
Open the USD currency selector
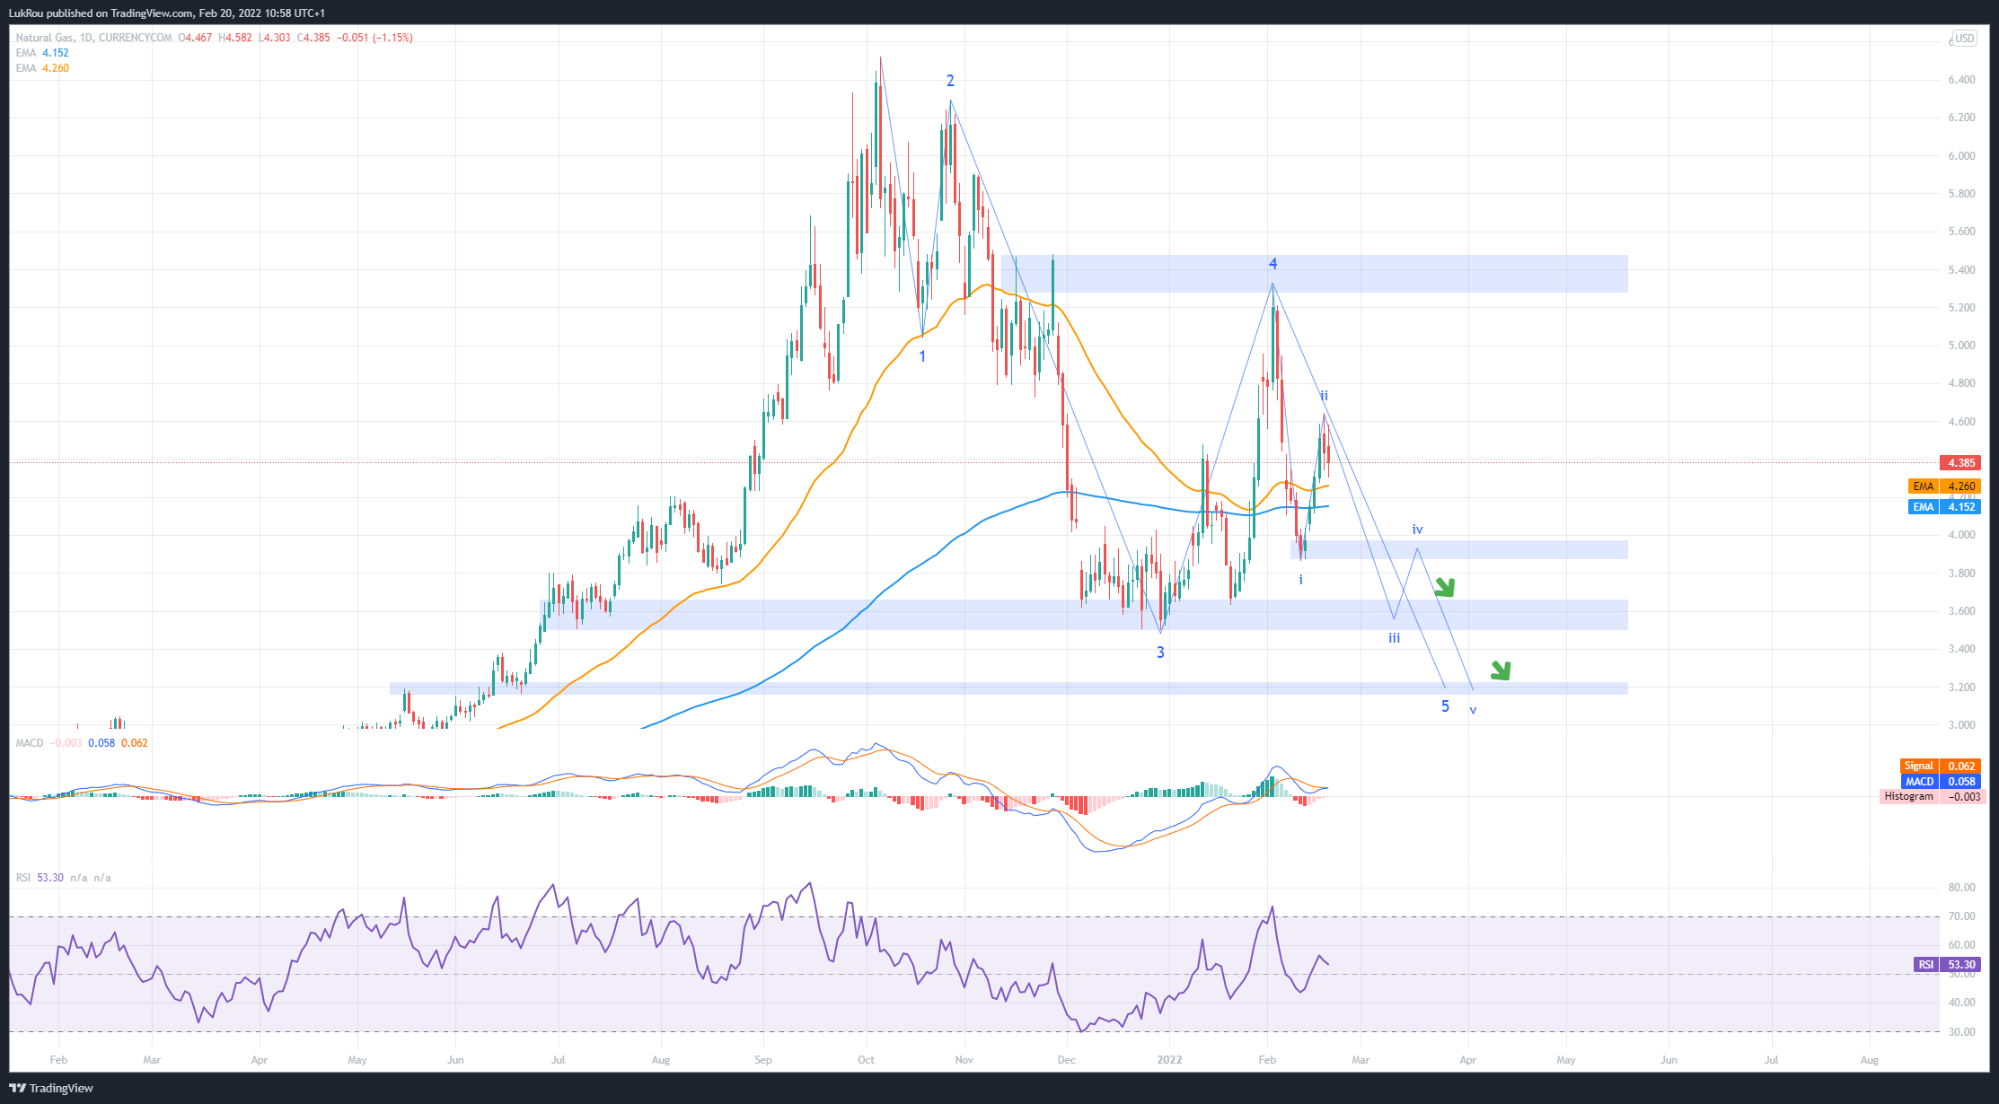1964,38
